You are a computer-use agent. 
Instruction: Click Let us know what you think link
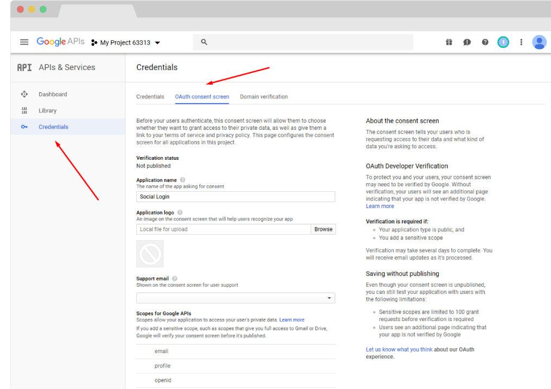coord(399,350)
